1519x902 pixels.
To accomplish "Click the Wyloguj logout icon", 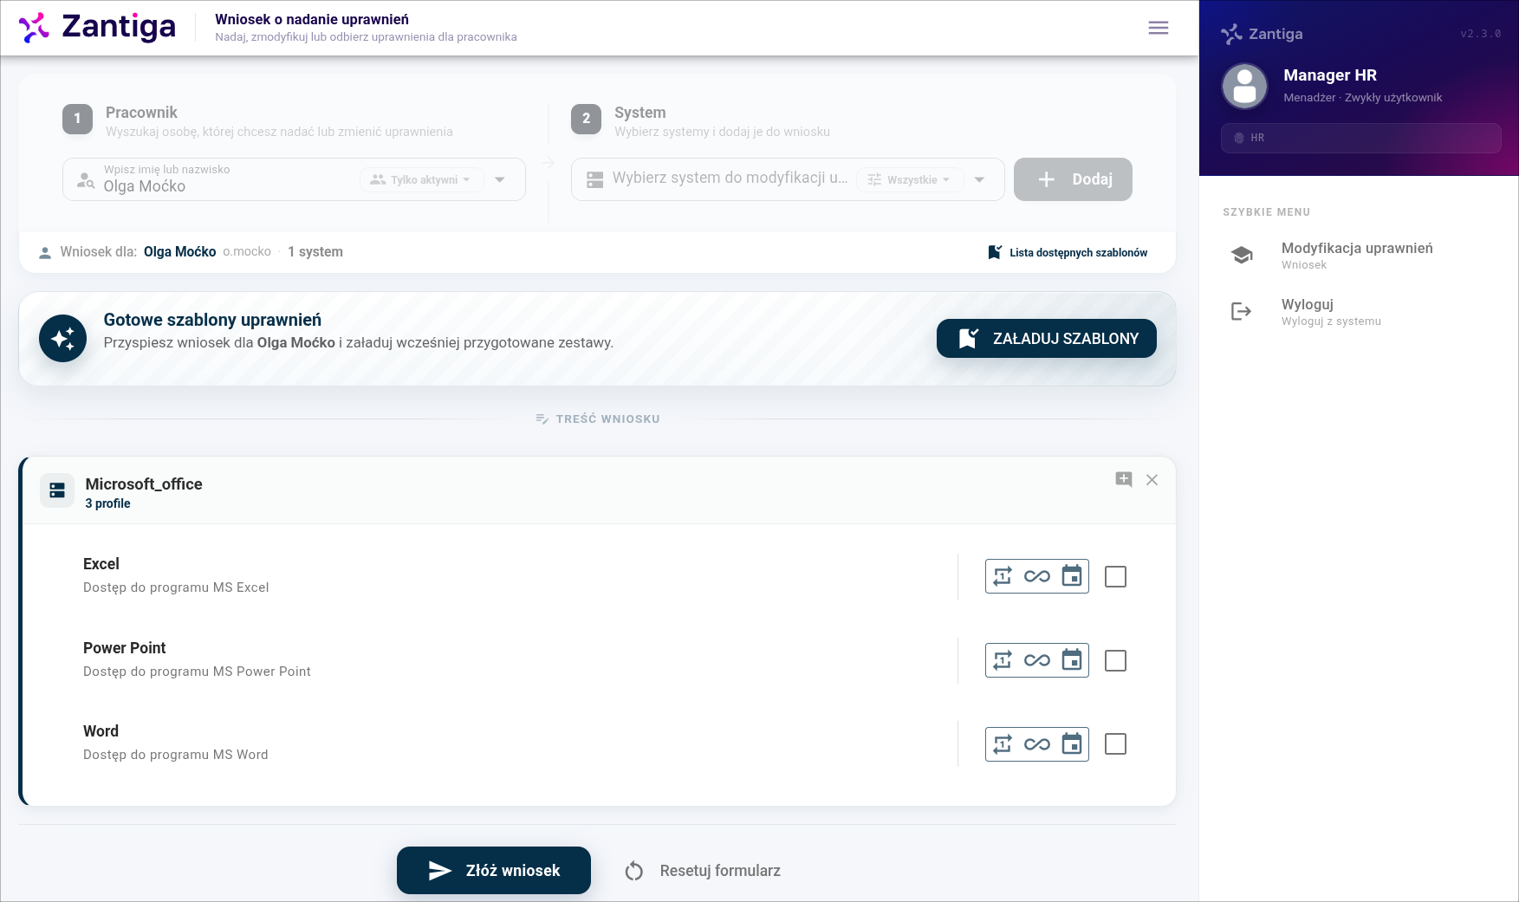I will tap(1242, 311).
